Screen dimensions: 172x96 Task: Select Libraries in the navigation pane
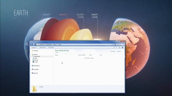pyautogui.click(x=35, y=54)
